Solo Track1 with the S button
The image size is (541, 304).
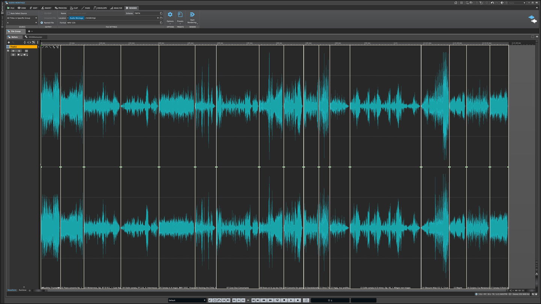coord(19,51)
